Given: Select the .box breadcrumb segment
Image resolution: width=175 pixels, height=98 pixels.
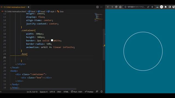Looking at the screenshot, I should point(60,11).
